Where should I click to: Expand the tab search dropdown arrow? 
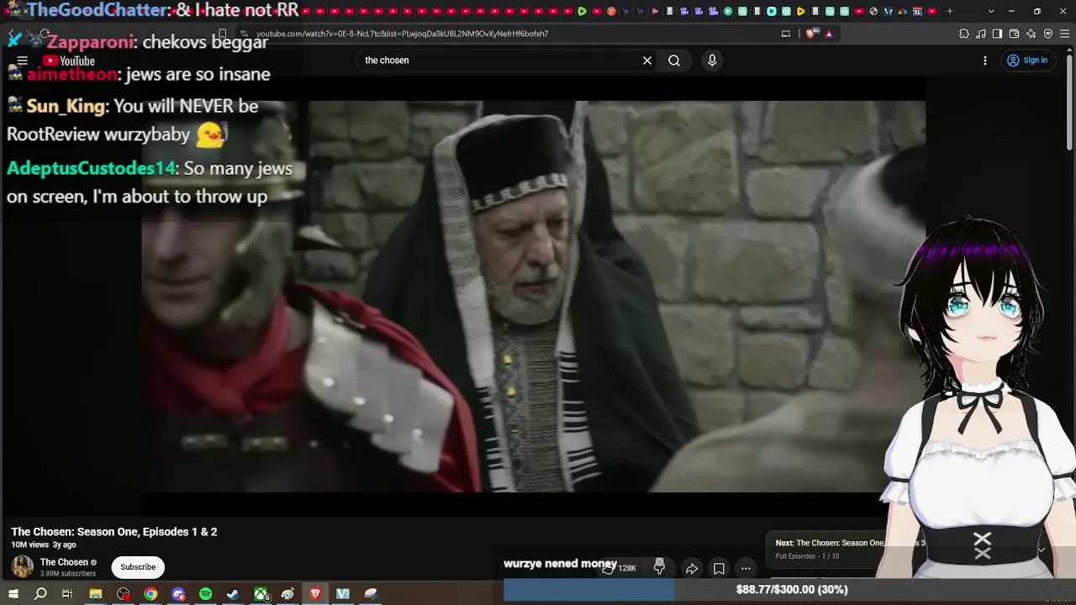991,11
